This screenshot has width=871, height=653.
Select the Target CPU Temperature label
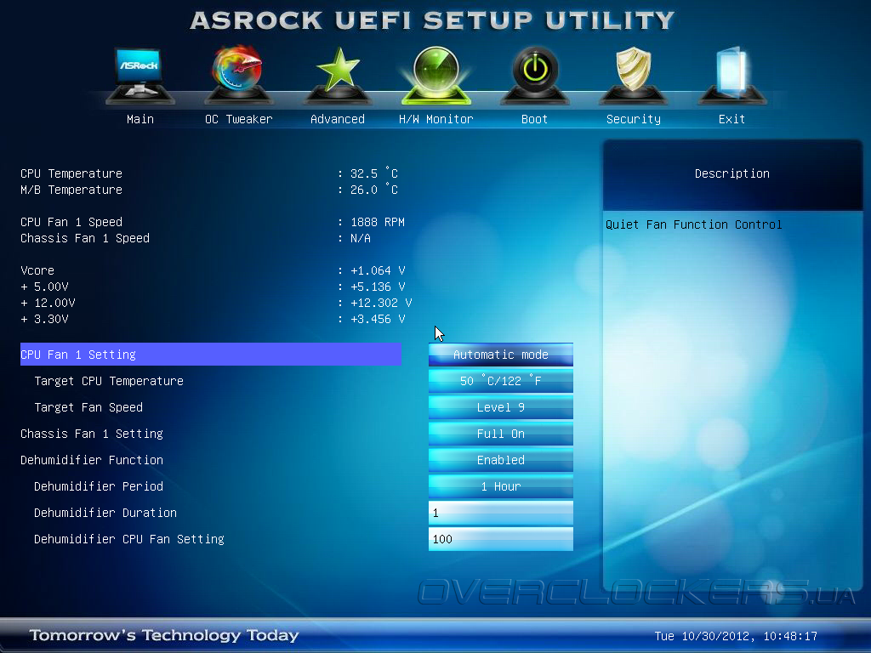coord(109,381)
